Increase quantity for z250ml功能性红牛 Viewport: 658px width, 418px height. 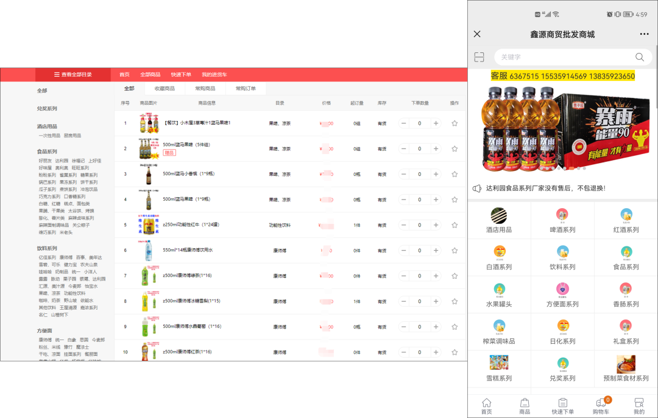point(436,225)
